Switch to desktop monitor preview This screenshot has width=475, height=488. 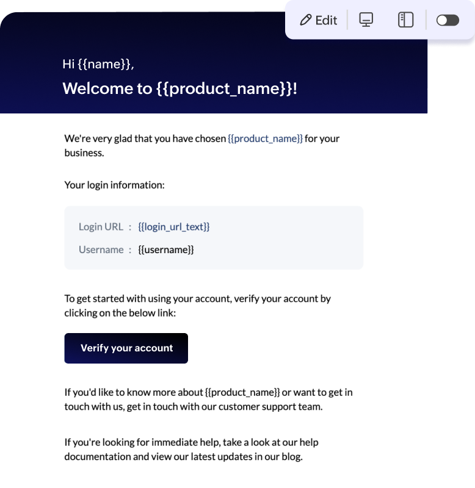(x=366, y=20)
